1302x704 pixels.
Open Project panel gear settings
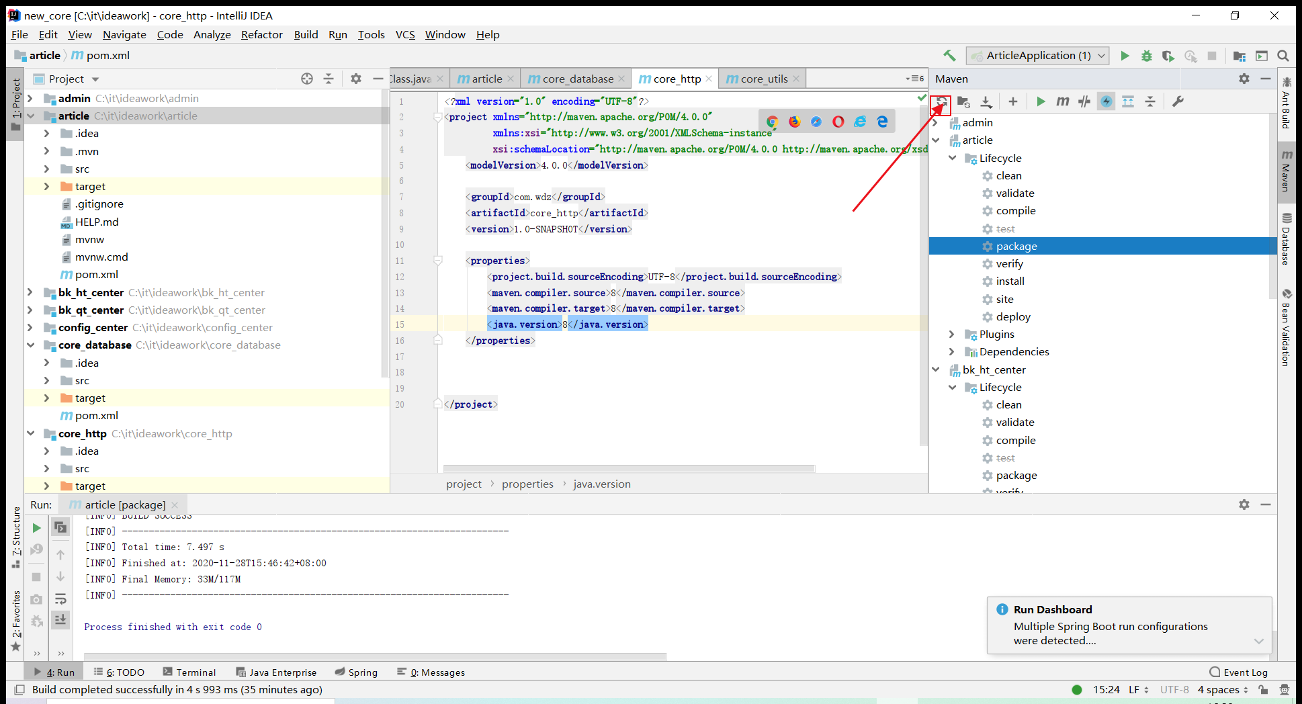tap(356, 79)
